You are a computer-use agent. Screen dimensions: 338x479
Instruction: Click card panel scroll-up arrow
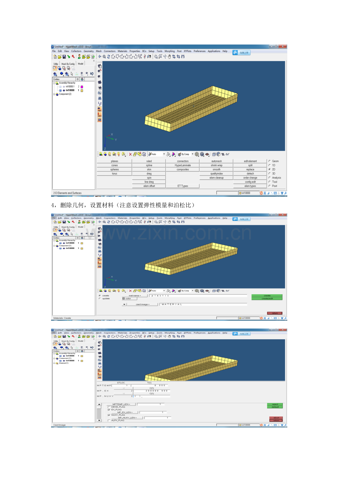99,404
